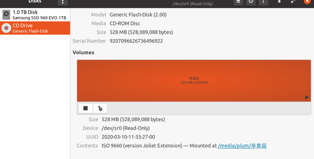The height and width of the screenshot is (159, 314).
Task: Click the Samsung SSD hard drive icon
Action: click(x=6, y=15)
